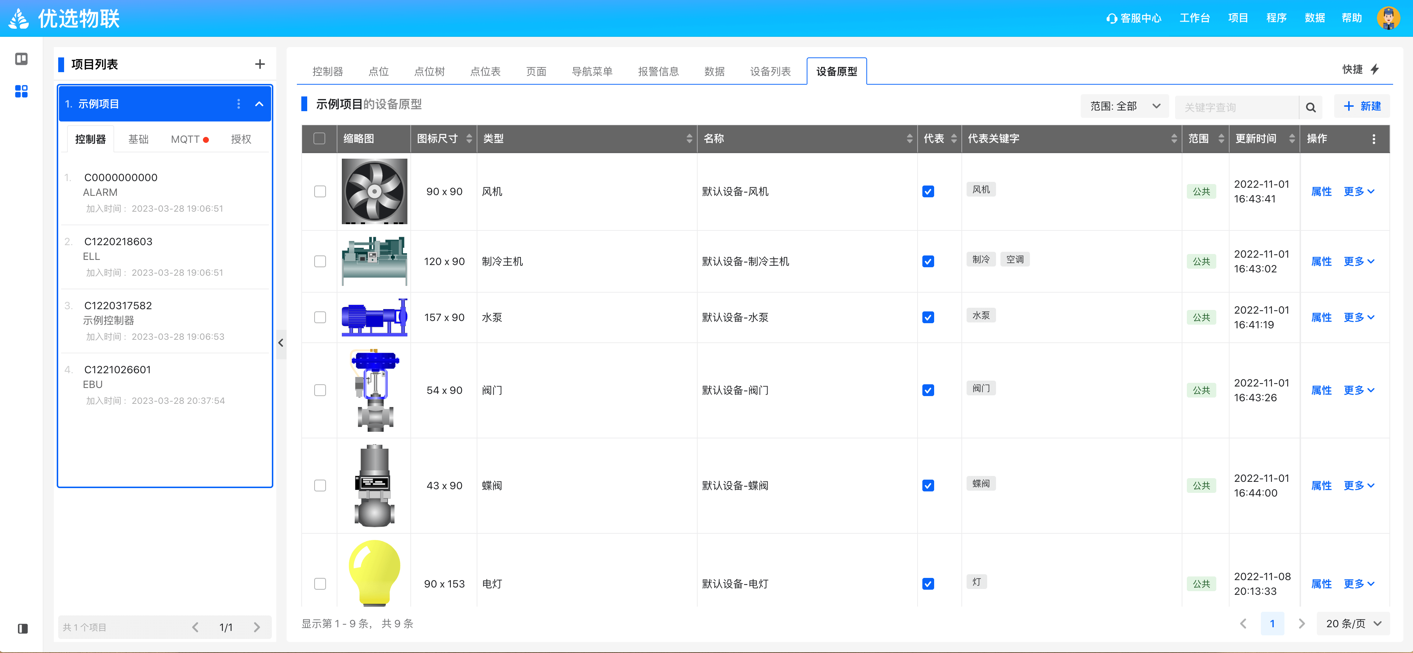Sort by 代表关键字 column
Image resolution: width=1413 pixels, height=653 pixels.
point(1174,139)
